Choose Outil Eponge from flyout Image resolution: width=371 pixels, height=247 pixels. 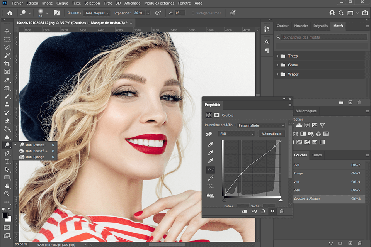35,157
